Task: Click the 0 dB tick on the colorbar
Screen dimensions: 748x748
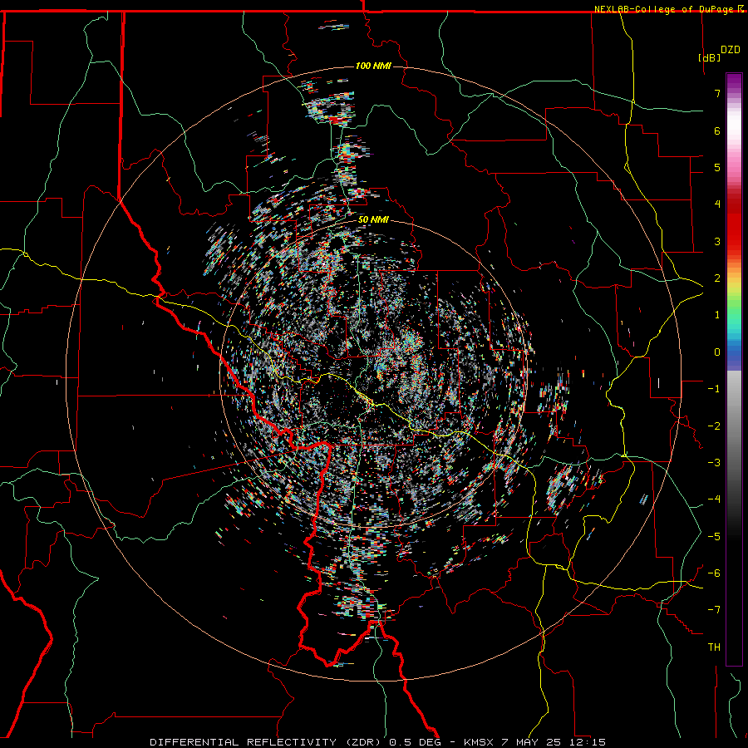Action: tap(717, 352)
